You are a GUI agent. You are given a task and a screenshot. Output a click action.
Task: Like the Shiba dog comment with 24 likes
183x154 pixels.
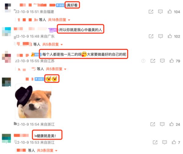pyautogui.click(x=171, y=124)
